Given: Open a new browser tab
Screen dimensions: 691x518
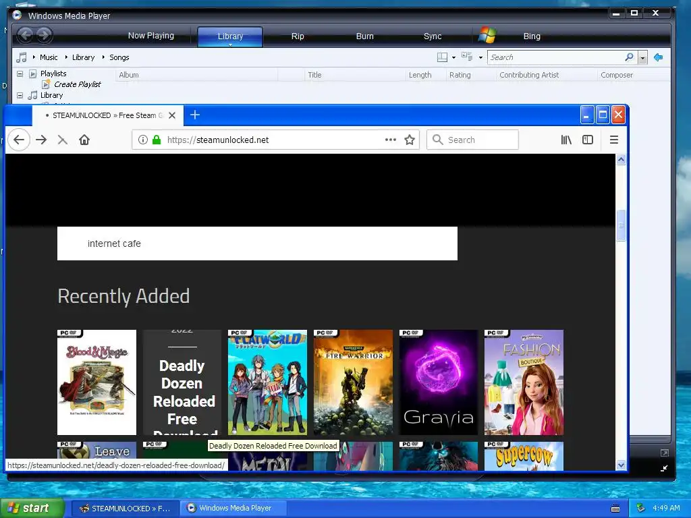Looking at the screenshot, I should 195,115.
